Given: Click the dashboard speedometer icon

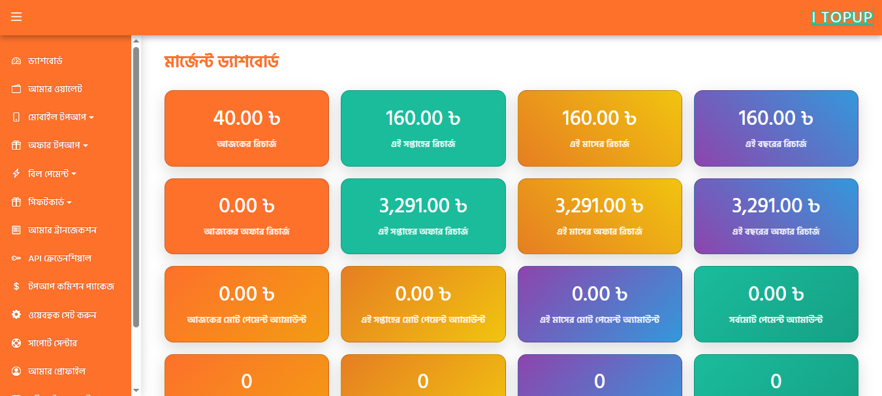Looking at the screenshot, I should pos(16,61).
